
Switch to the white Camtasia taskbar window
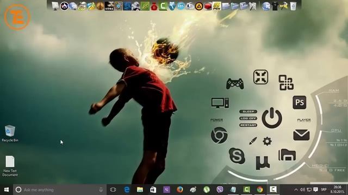coord(273,190)
